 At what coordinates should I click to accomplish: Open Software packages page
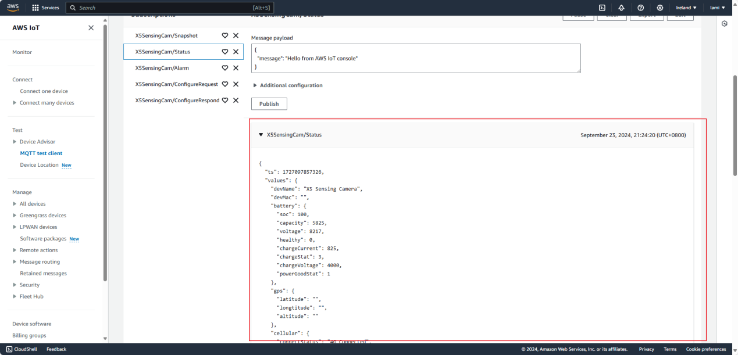click(x=43, y=239)
